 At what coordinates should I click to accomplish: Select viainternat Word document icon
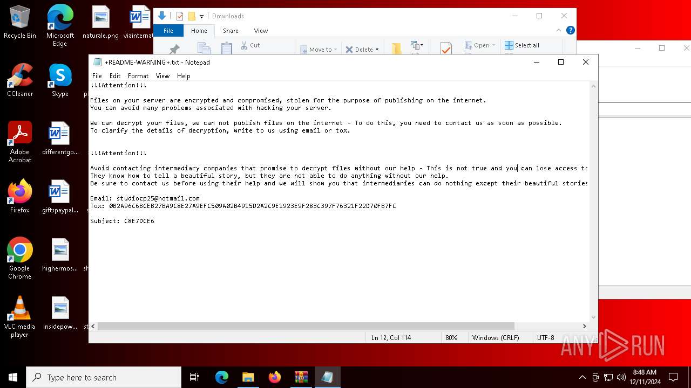[138, 22]
